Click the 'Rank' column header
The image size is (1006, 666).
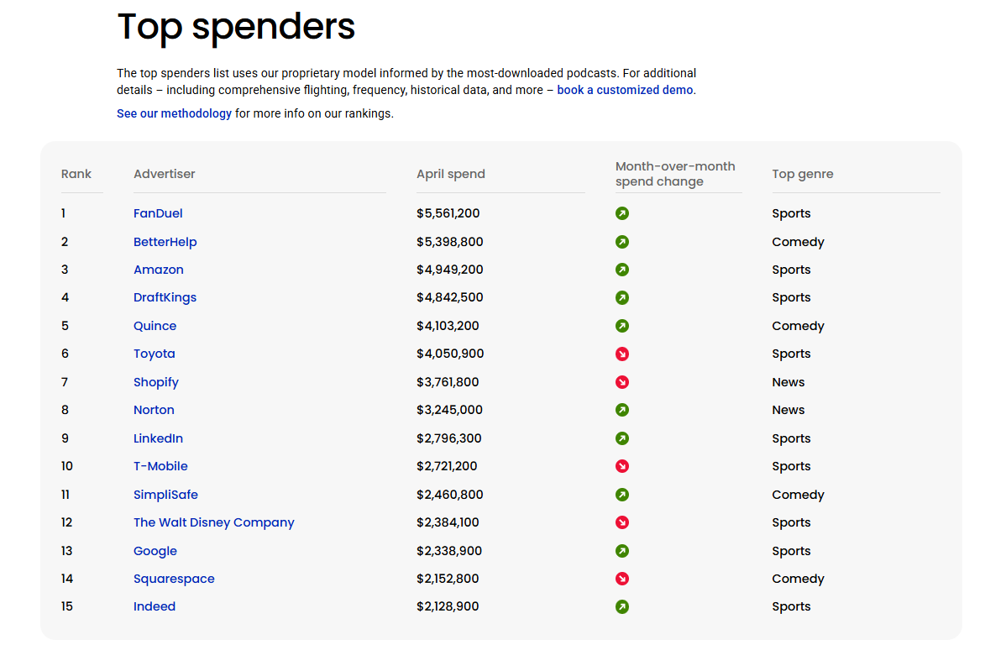[x=76, y=174]
